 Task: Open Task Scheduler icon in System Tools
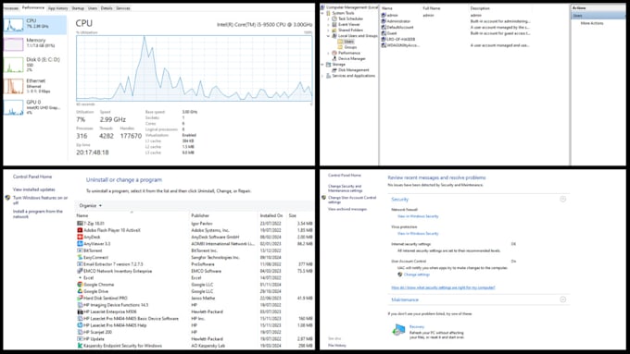[x=334, y=18]
